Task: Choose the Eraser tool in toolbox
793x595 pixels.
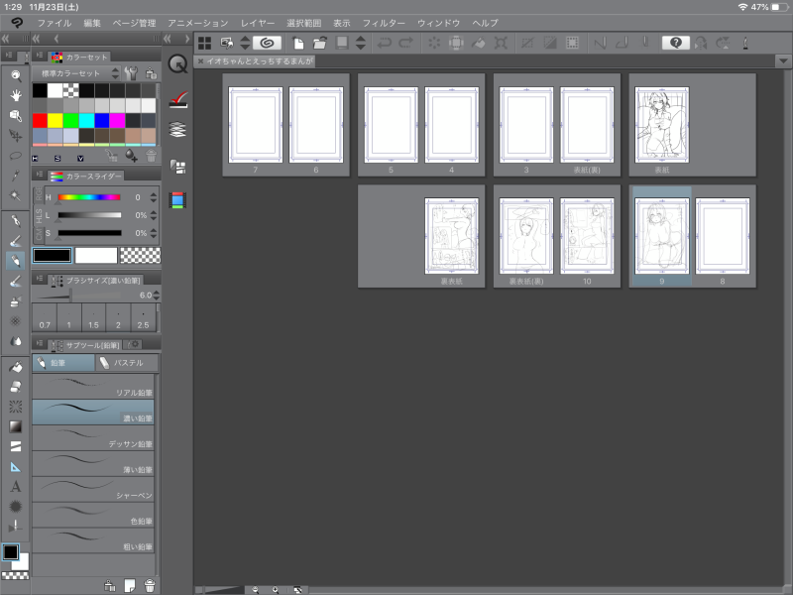Action: pos(16,387)
